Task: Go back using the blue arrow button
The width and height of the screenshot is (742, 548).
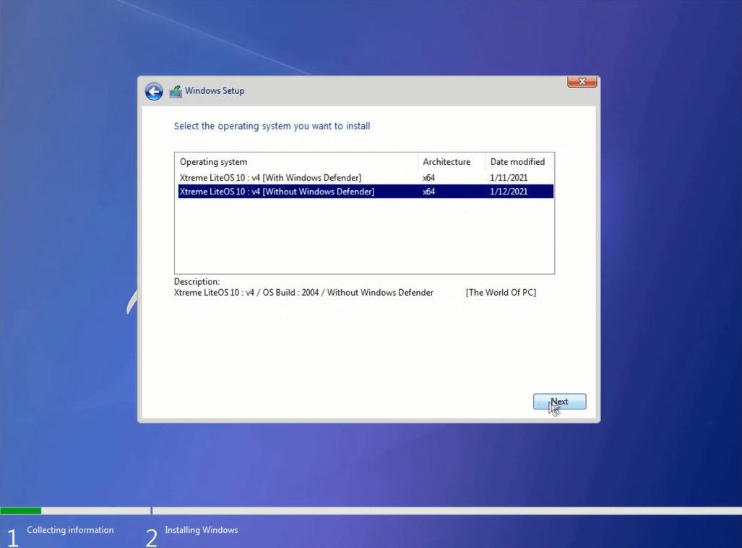Action: point(154,91)
